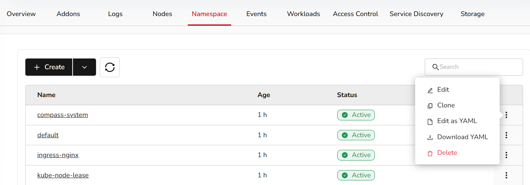Click into the Search input field
The height and width of the screenshot is (185, 530).
point(478,67)
